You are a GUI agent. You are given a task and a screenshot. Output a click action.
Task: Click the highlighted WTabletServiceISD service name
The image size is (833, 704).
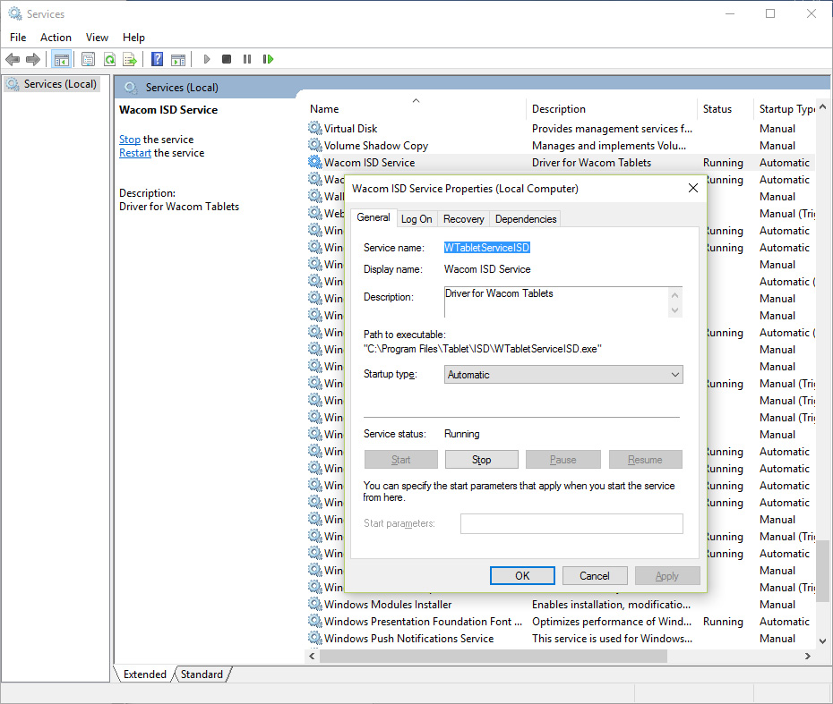tap(486, 248)
